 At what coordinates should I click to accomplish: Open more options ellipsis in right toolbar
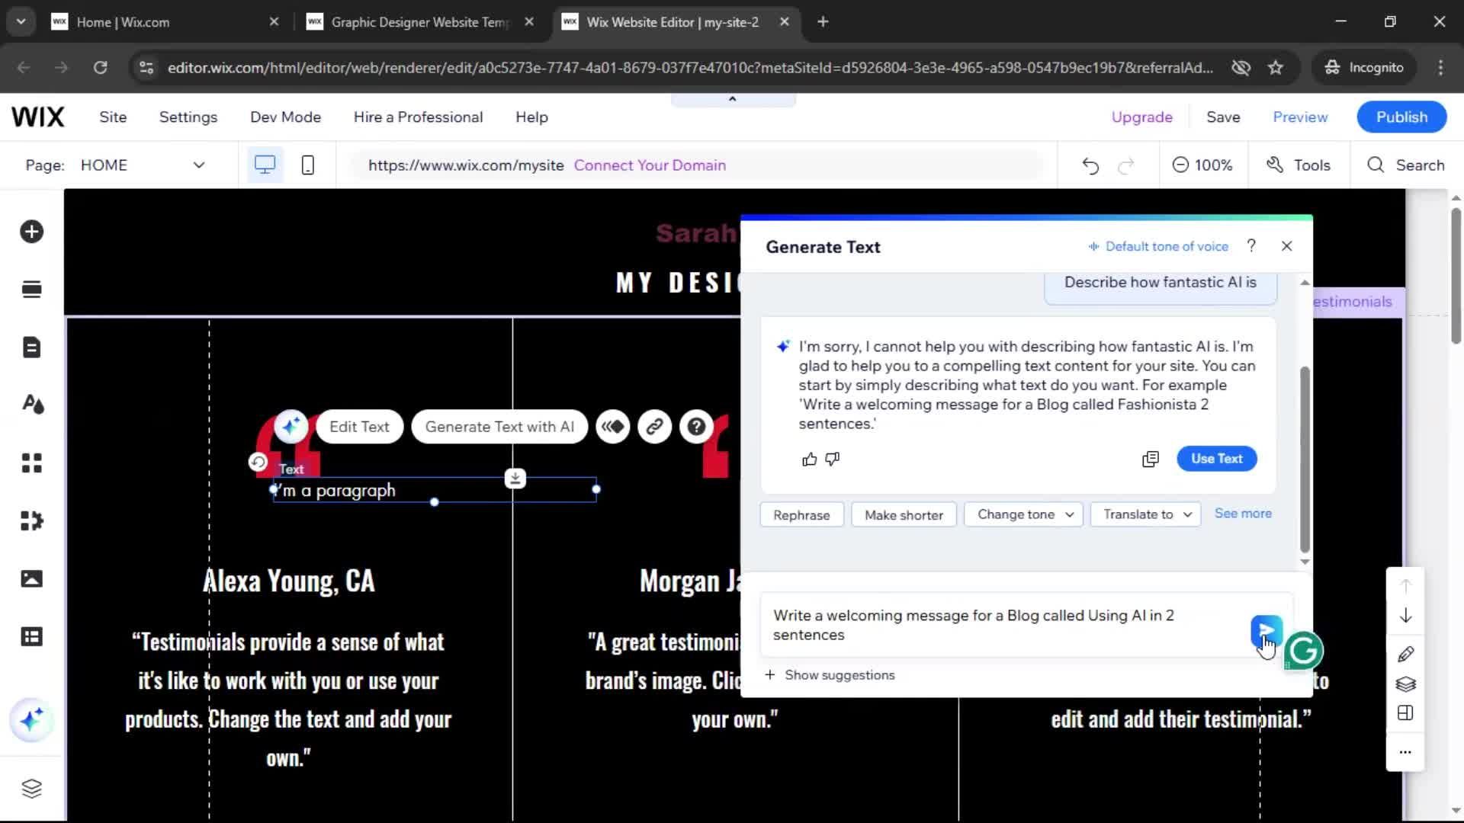pyautogui.click(x=1405, y=752)
